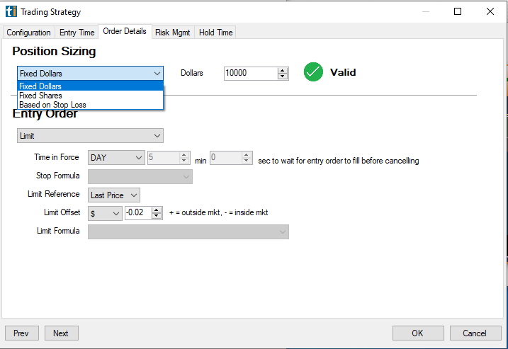Click the Prev button
508x349 pixels.
(x=22, y=333)
